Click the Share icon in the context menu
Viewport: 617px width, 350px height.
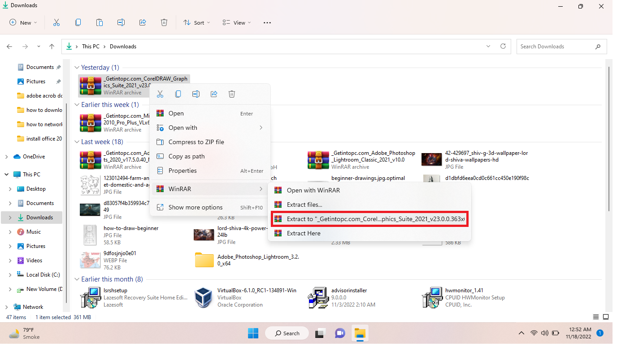click(214, 94)
